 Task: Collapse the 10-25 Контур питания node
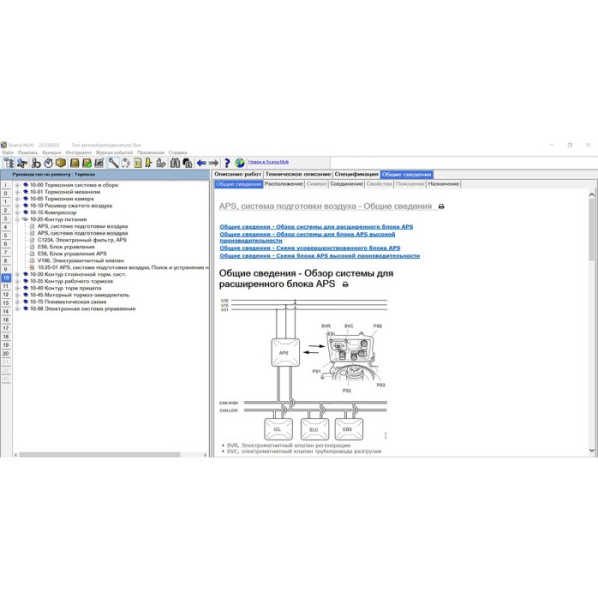[x=17, y=219]
